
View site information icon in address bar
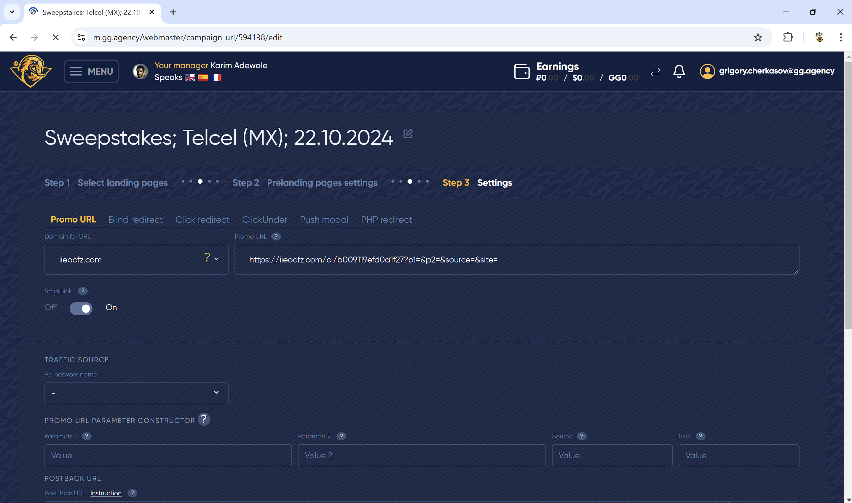pos(82,37)
